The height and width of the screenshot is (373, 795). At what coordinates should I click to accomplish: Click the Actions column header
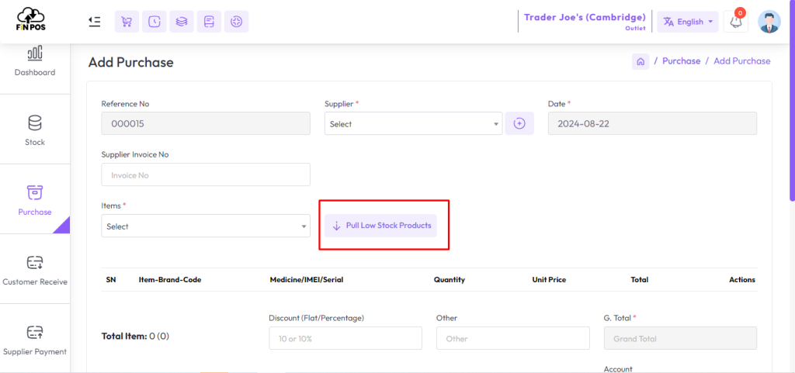click(x=741, y=279)
